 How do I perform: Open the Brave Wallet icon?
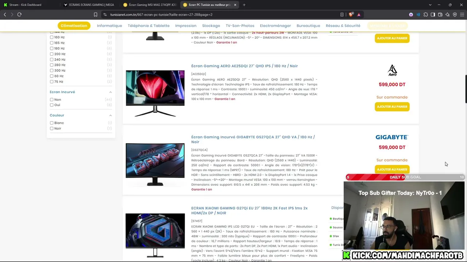click(x=440, y=15)
